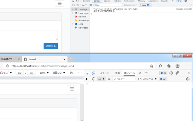Focus the message textarea in the upper page
193x121 pixels.
pos(29,35)
